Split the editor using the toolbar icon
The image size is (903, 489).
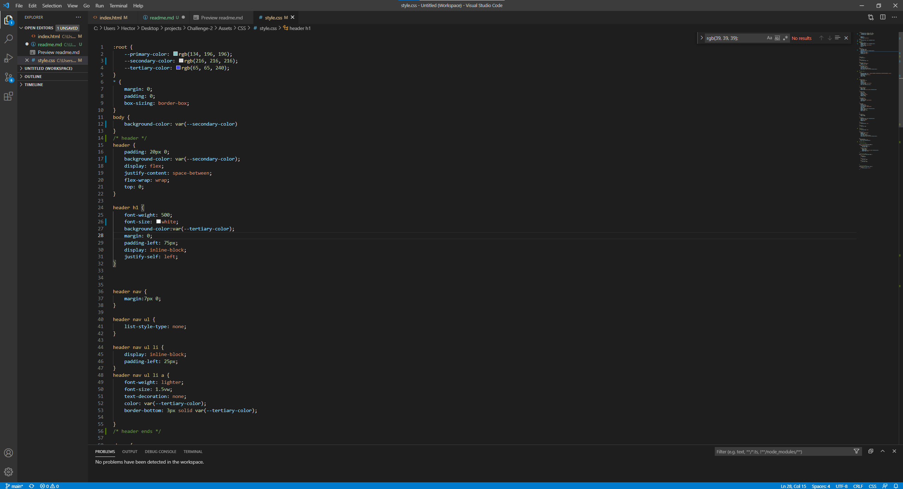(x=883, y=17)
